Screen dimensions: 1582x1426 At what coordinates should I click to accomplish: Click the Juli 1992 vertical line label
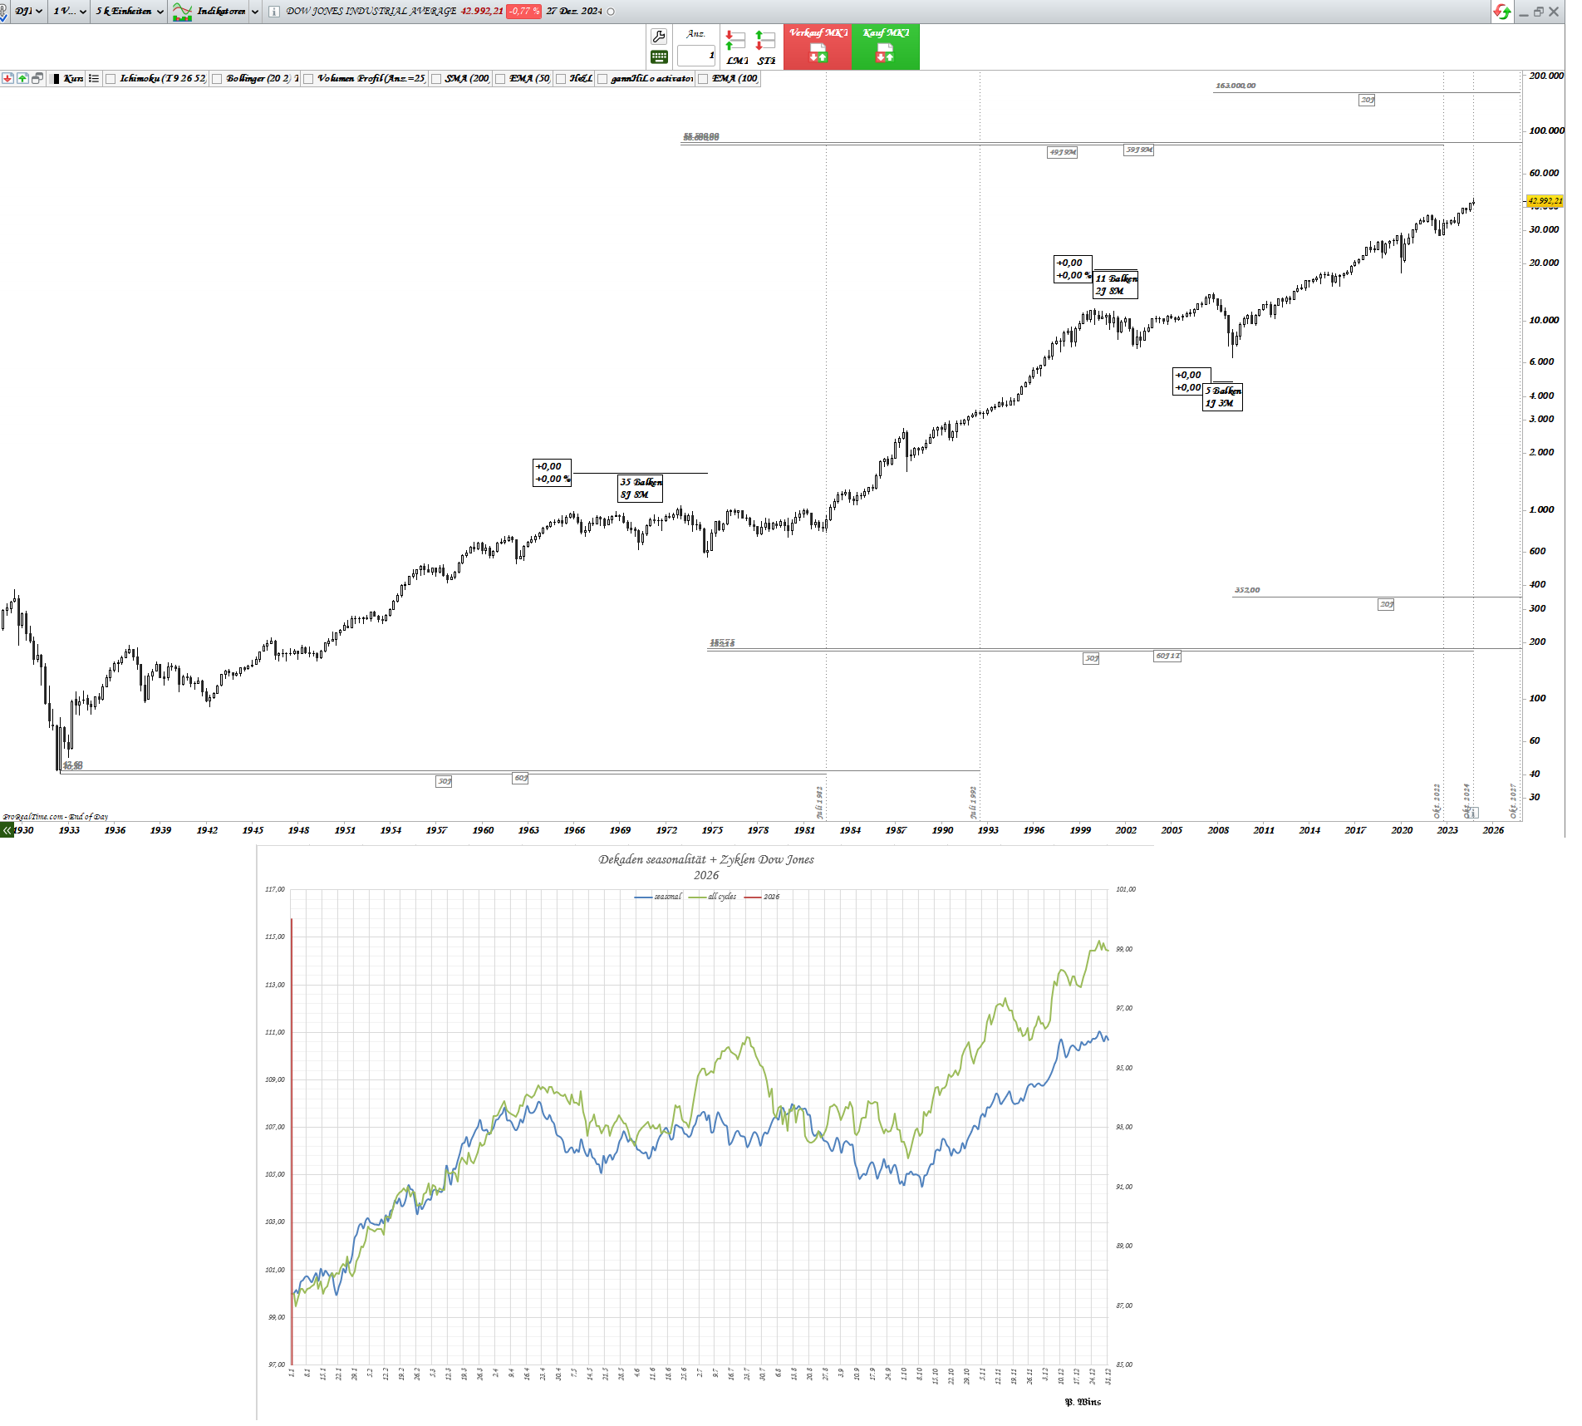(973, 802)
